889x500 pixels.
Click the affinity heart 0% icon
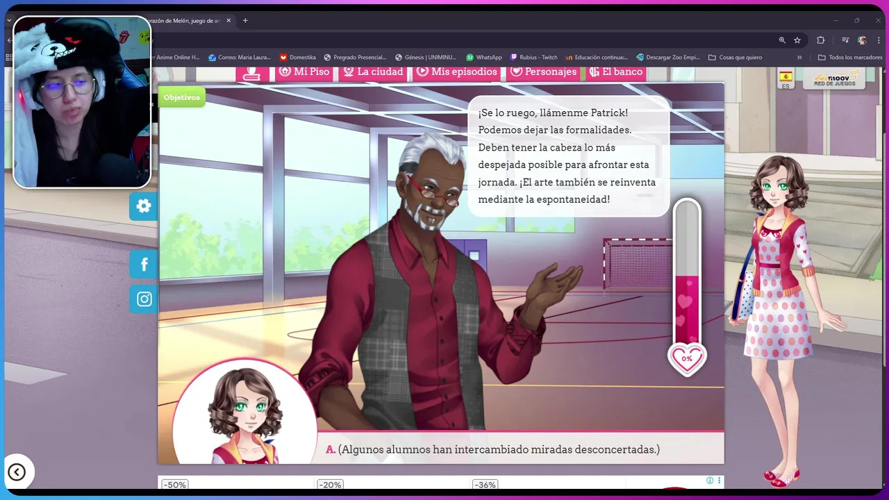[x=687, y=359]
